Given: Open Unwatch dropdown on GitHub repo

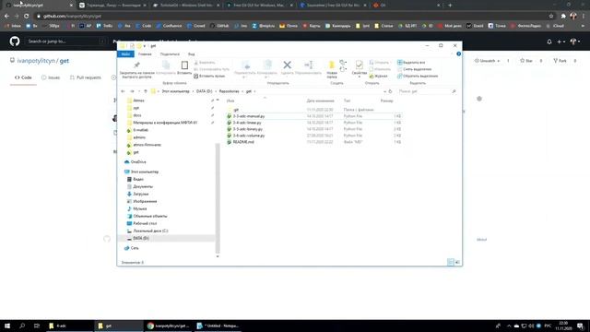Looking at the screenshot, I should point(488,61).
